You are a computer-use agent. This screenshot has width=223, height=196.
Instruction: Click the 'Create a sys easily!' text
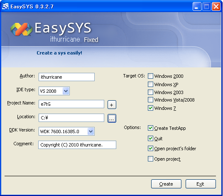point(59,53)
